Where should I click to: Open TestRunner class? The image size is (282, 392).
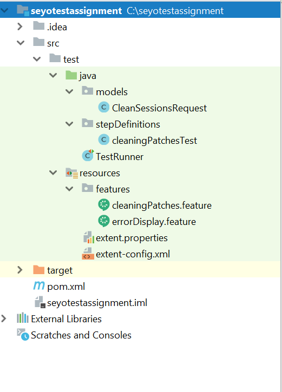(x=120, y=157)
